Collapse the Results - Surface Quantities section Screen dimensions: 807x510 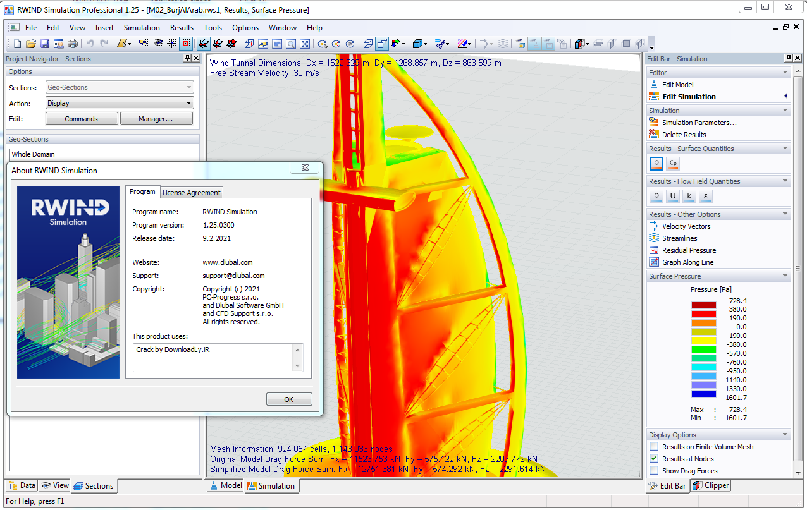[785, 149]
